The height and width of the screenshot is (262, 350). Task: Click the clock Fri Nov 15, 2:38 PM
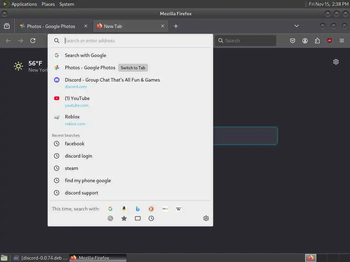click(x=328, y=4)
